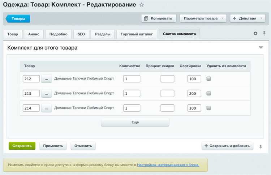Select the Состав комплекта tab
The height and width of the screenshot is (175, 271).
click(179, 34)
